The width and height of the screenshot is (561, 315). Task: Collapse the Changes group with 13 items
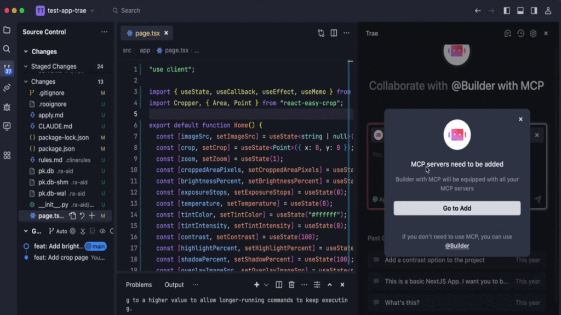point(26,82)
